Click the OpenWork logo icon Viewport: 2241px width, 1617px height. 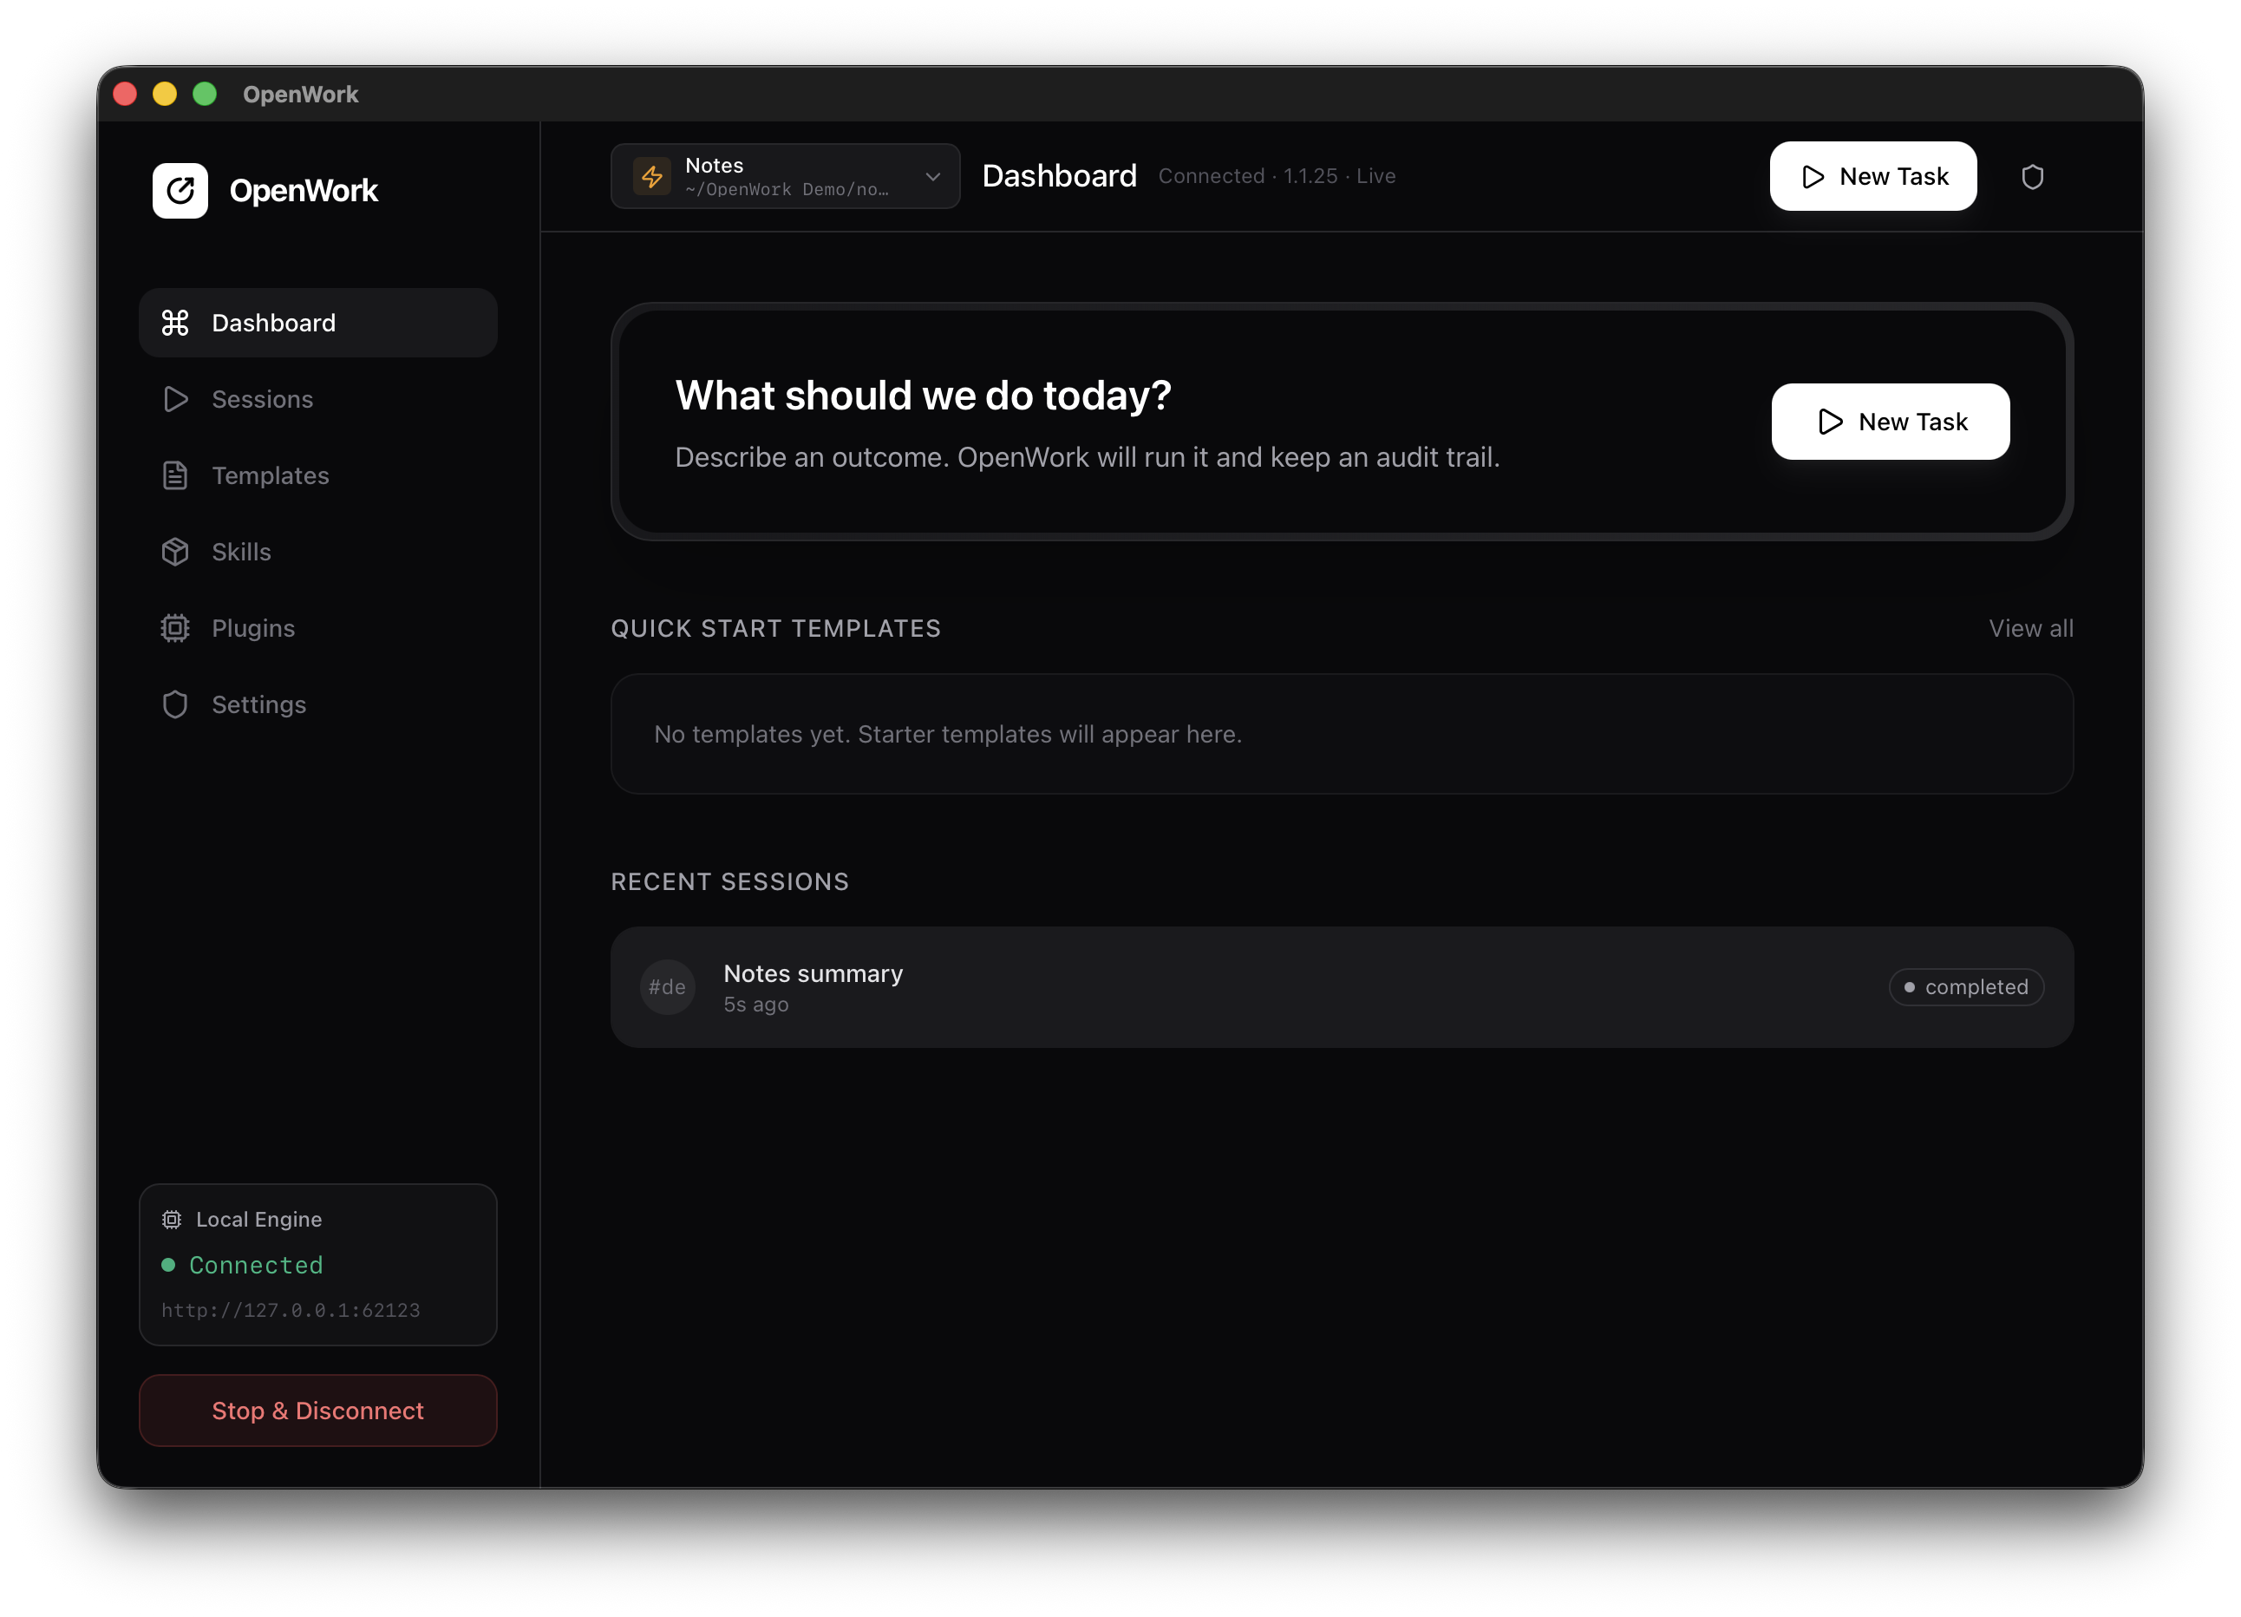pyautogui.click(x=180, y=190)
